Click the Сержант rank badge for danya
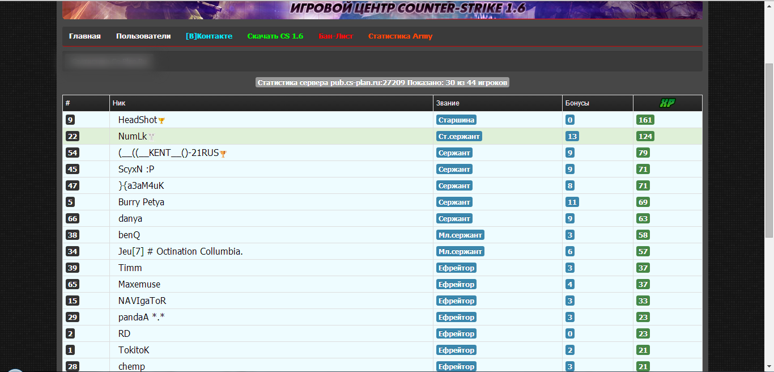Viewport: 774px width, 372px height. point(454,219)
